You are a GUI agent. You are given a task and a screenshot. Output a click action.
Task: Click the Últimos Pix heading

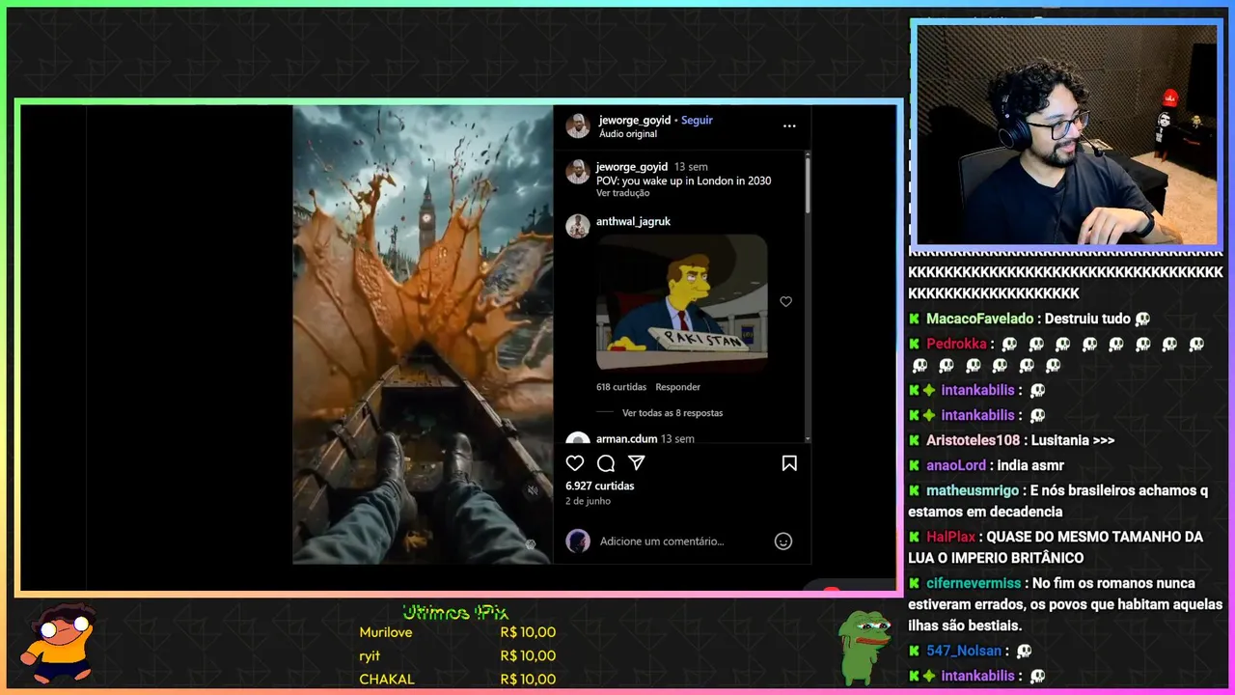click(x=455, y=612)
